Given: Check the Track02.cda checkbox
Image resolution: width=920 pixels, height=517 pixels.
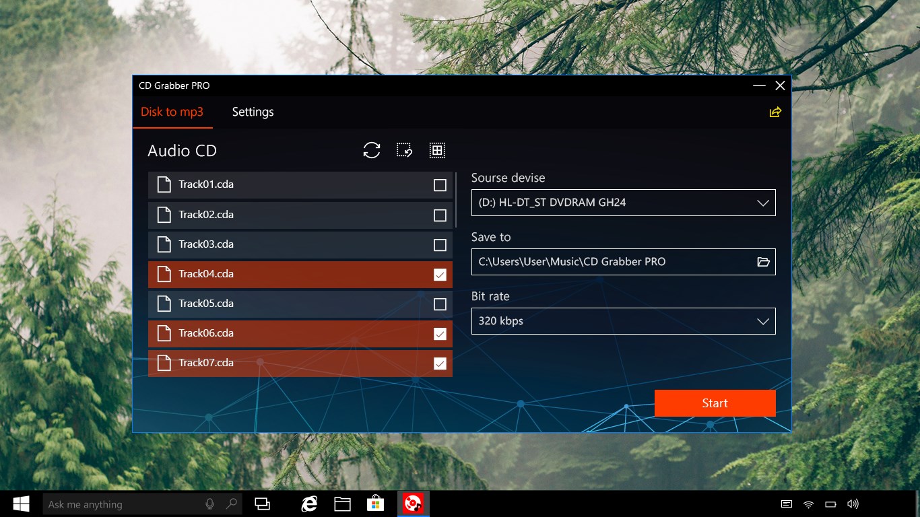Looking at the screenshot, I should point(440,215).
